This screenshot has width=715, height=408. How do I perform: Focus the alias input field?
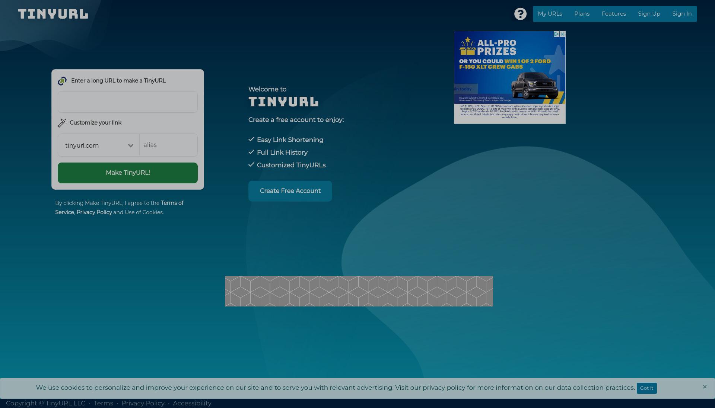point(169,145)
